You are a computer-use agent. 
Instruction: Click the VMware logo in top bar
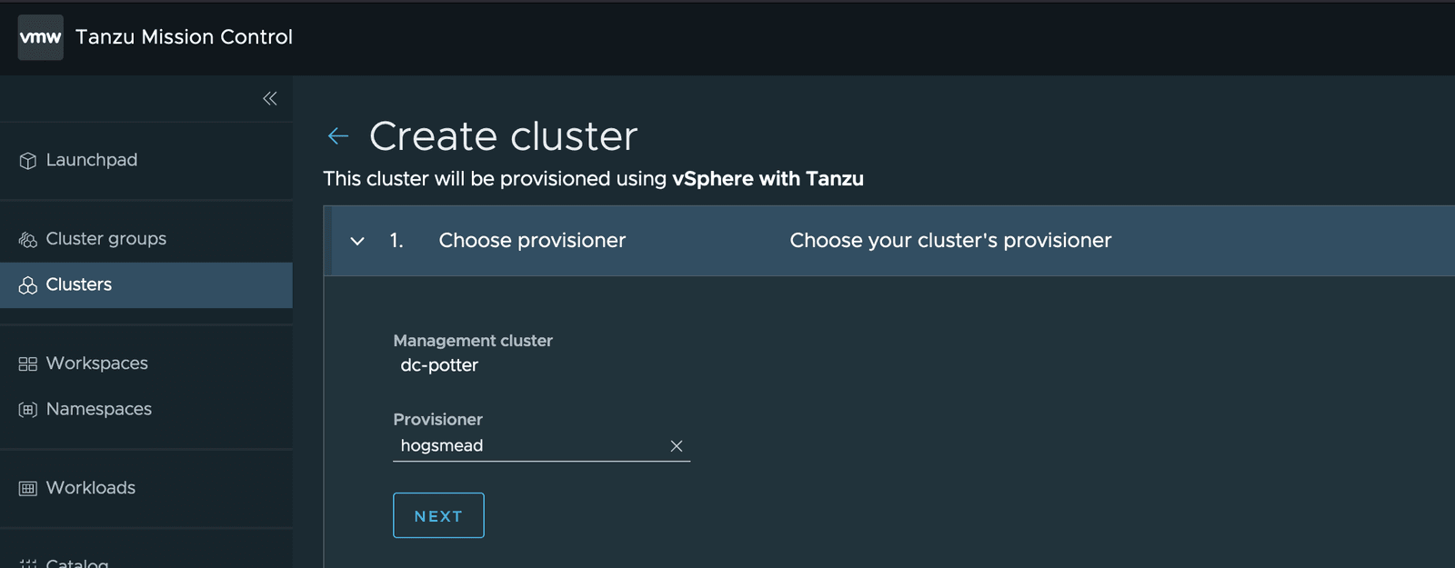(40, 36)
